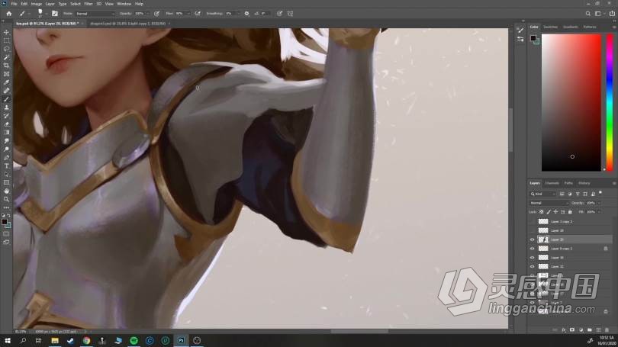Image resolution: width=618 pixels, height=347 pixels.
Task: Select the Healing Brush tool
Action: (x=6, y=91)
